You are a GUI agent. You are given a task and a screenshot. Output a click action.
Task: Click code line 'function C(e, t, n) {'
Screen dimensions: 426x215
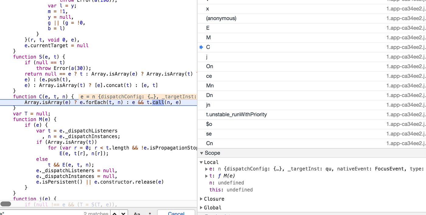pos(44,97)
